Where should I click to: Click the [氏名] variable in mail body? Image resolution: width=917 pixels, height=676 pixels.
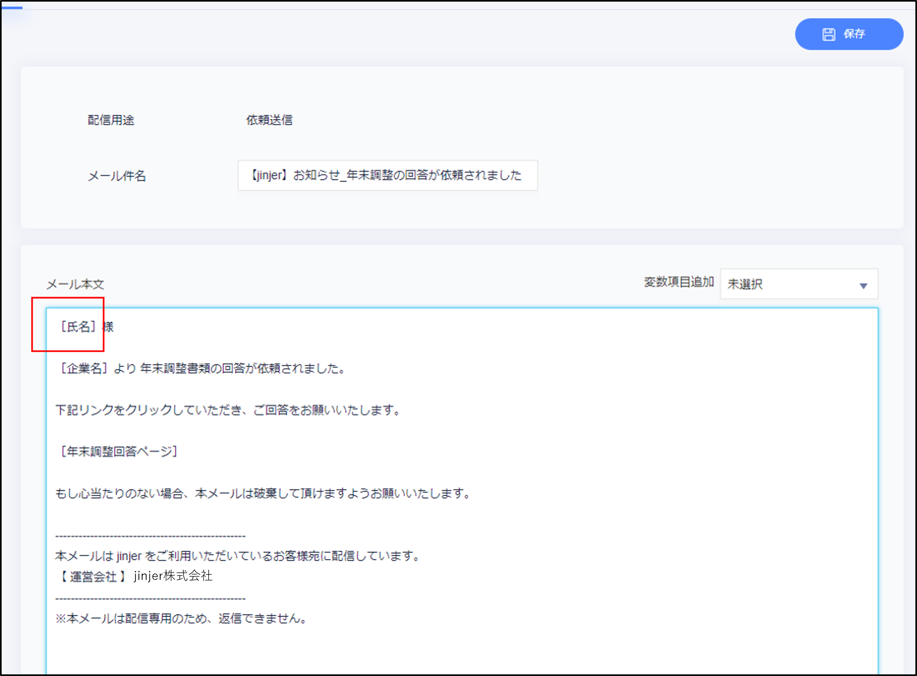click(x=78, y=327)
